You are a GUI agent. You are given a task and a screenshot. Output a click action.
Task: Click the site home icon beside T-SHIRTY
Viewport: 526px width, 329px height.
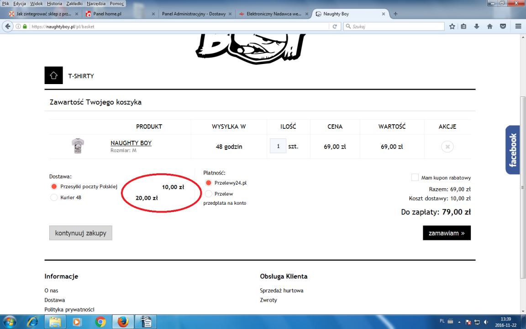click(54, 75)
